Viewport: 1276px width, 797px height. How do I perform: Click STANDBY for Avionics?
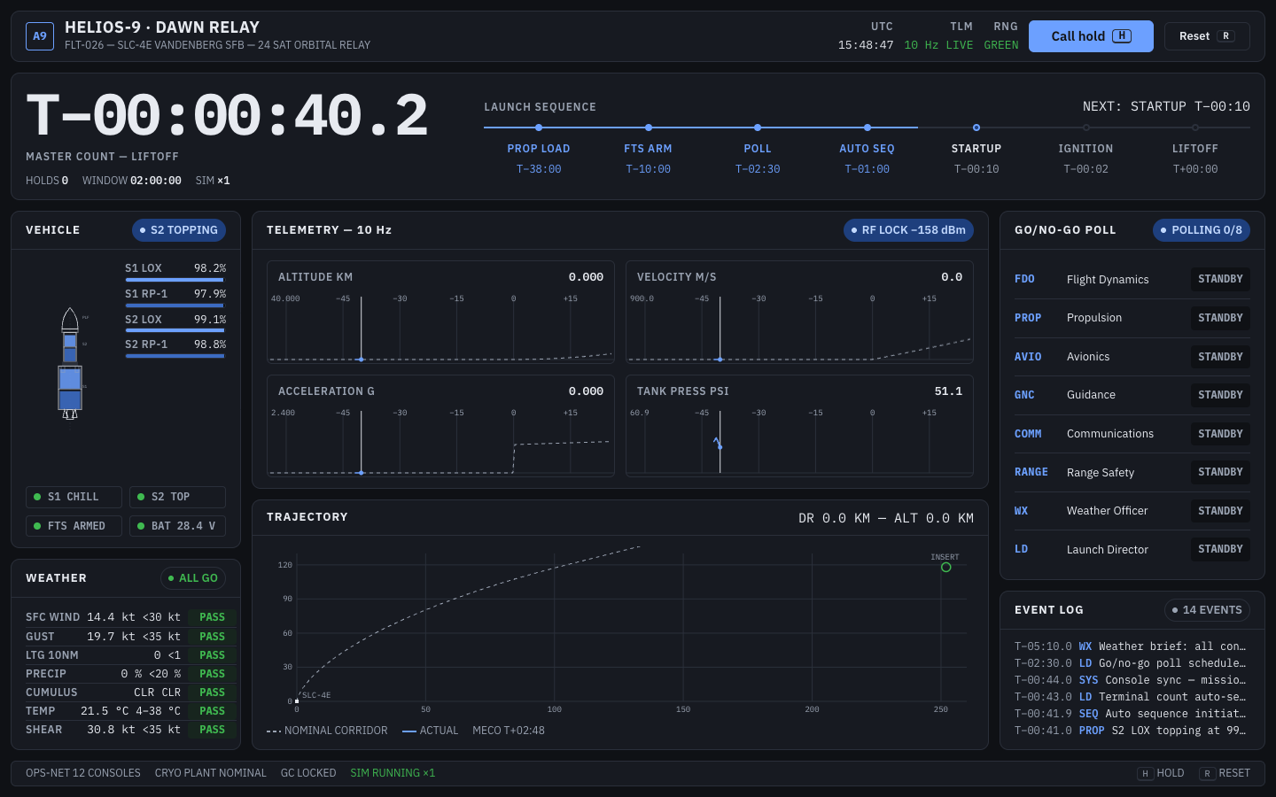[x=1220, y=357]
